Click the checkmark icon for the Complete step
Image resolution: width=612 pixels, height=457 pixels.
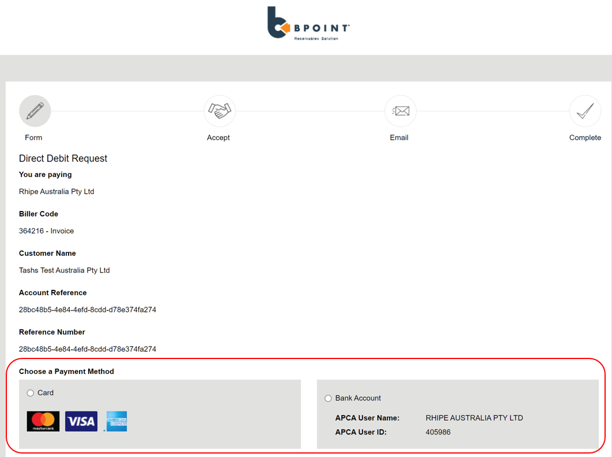585,111
